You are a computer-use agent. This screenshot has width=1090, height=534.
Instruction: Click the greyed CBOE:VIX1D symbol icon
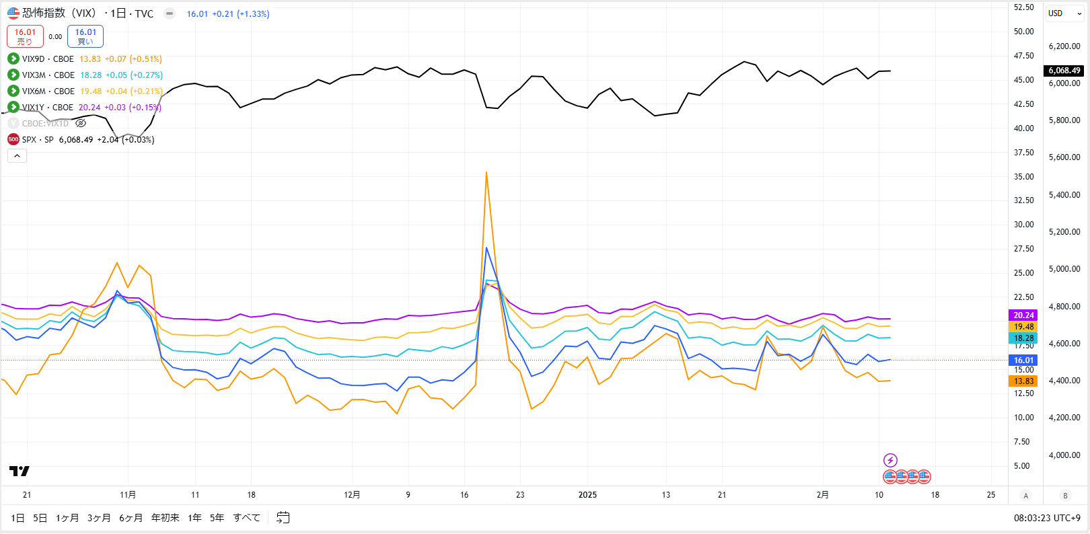13,124
